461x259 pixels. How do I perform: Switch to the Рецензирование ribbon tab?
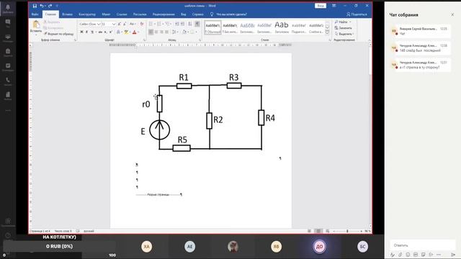(x=164, y=14)
